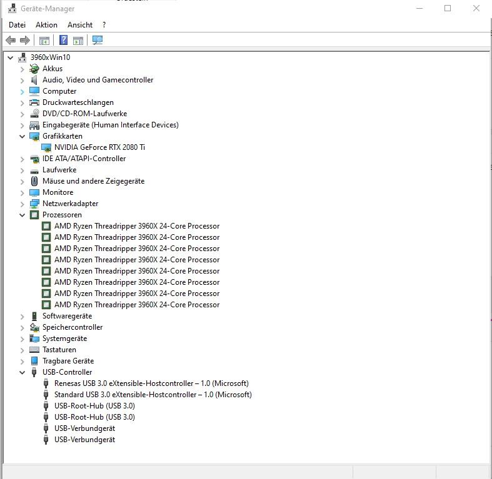Click the 3960xWin10 computer root icon

click(x=23, y=57)
